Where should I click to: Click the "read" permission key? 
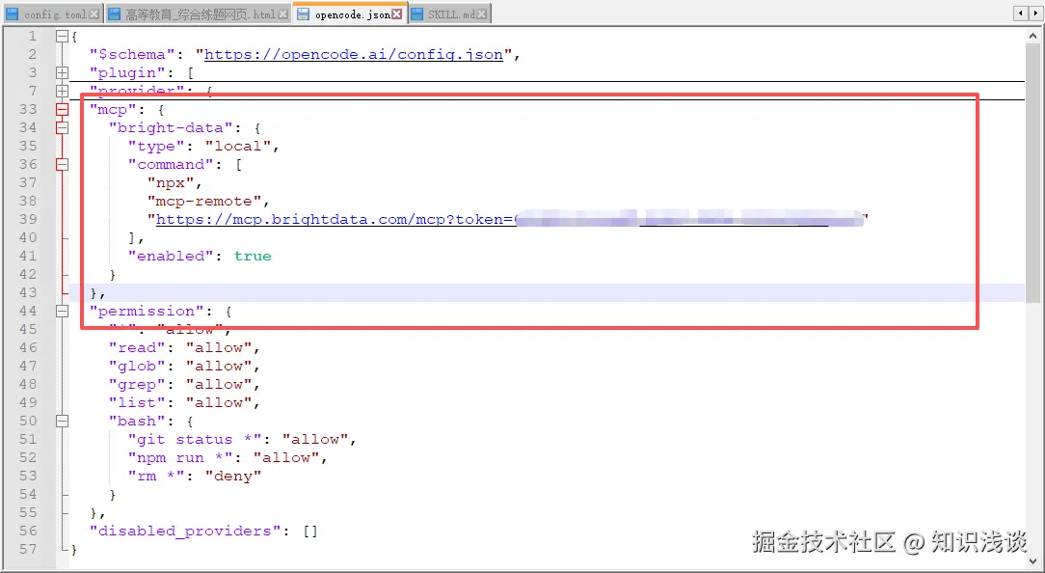[137, 347]
